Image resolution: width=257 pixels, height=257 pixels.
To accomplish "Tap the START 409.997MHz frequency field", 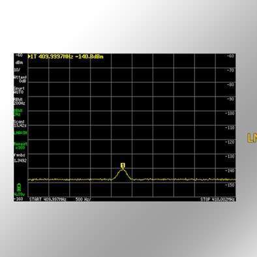I will tap(48, 200).
